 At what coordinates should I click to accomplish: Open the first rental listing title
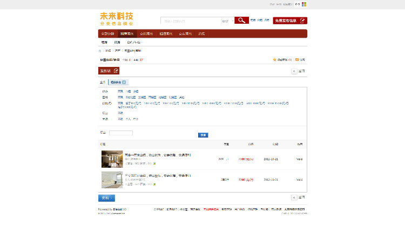[158, 155]
